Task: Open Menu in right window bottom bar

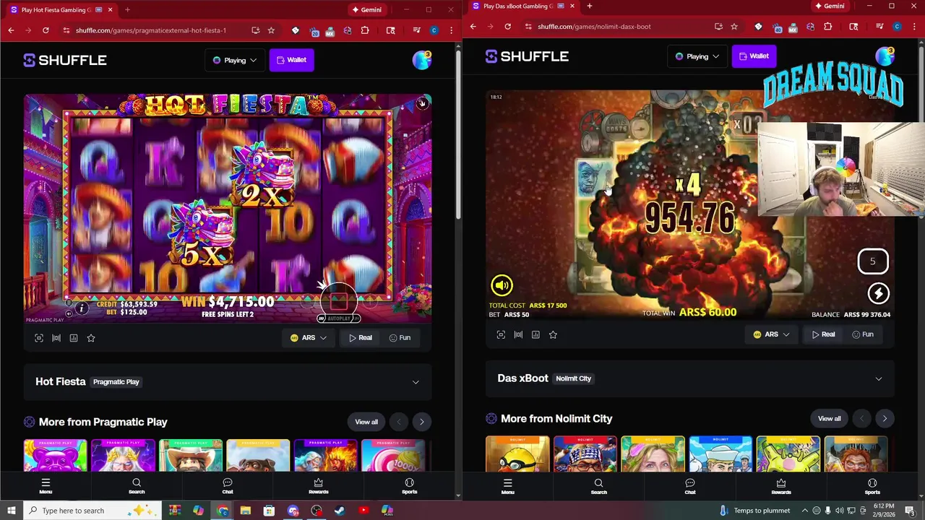Action: tap(507, 486)
